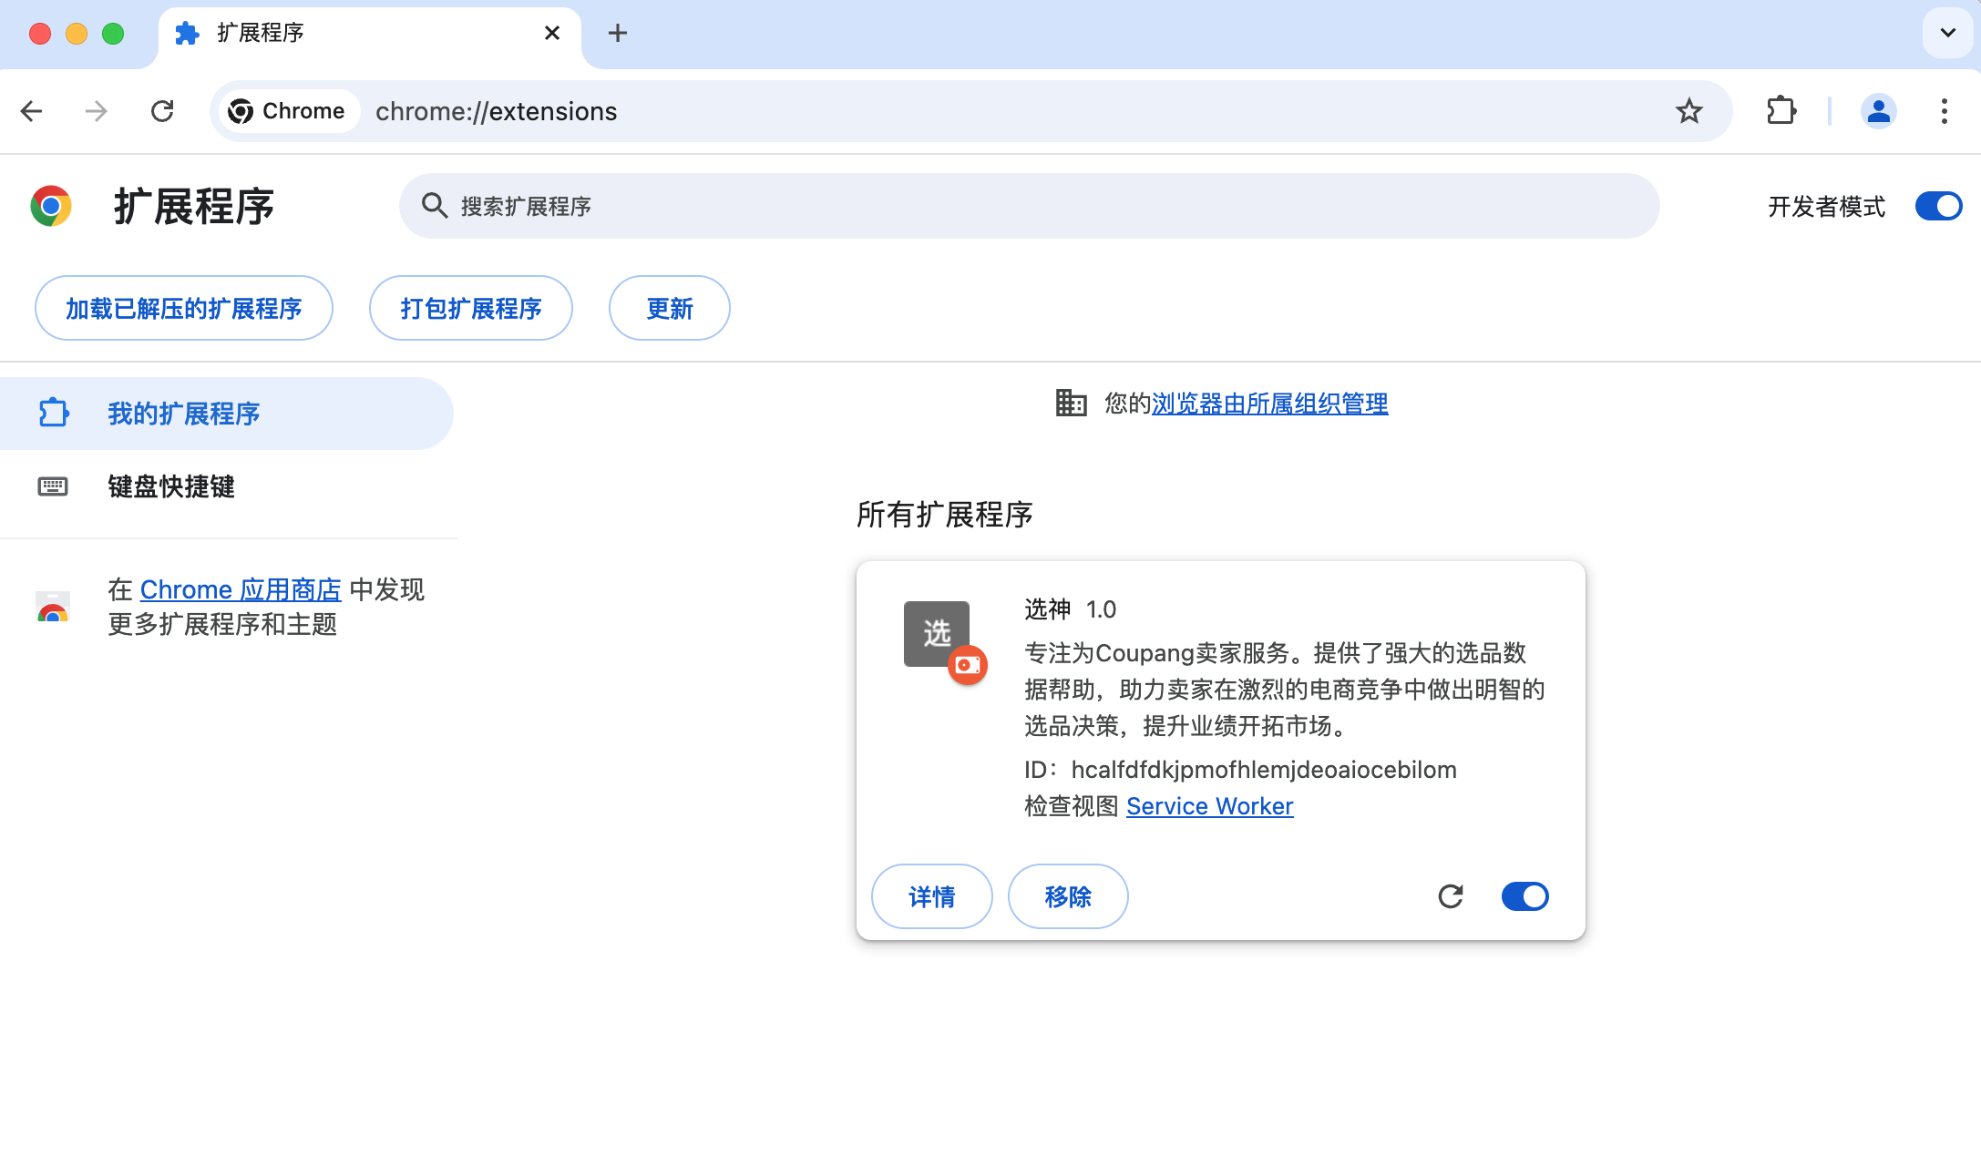This screenshot has width=1981, height=1166.
Task: Click the 选神 extension icon thumbnail
Action: tap(937, 634)
